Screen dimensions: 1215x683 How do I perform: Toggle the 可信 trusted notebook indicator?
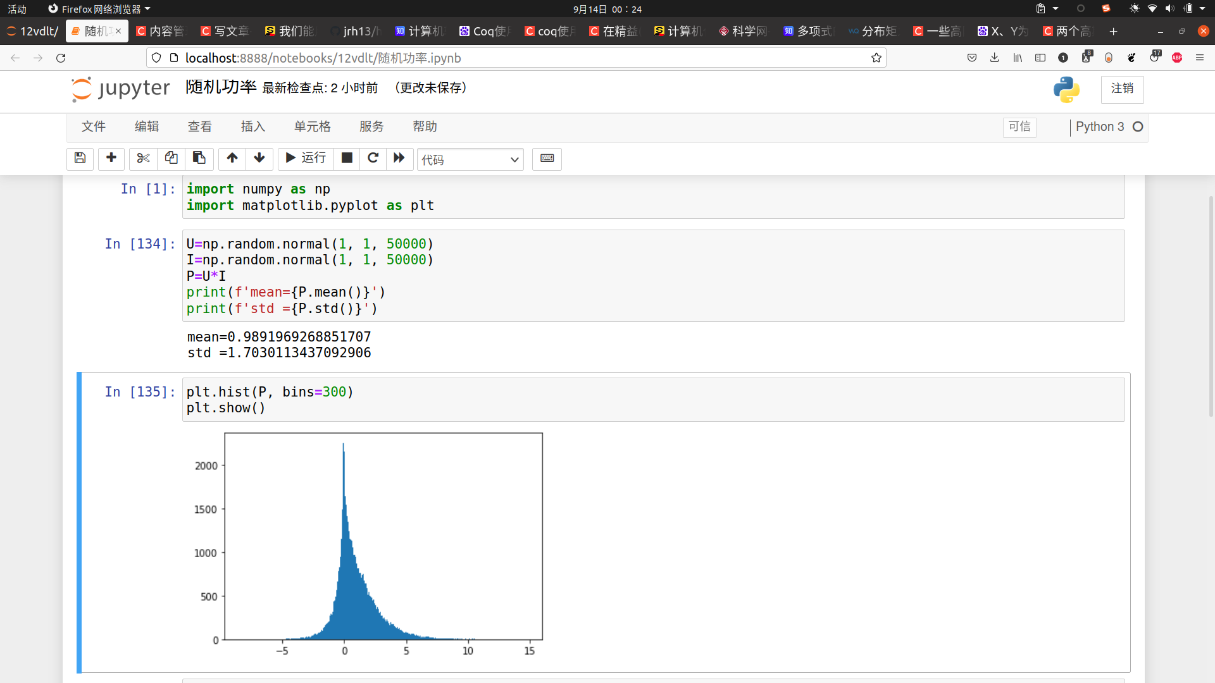coord(1019,126)
